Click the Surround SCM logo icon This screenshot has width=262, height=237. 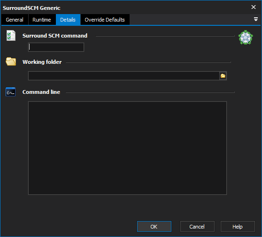point(246,38)
